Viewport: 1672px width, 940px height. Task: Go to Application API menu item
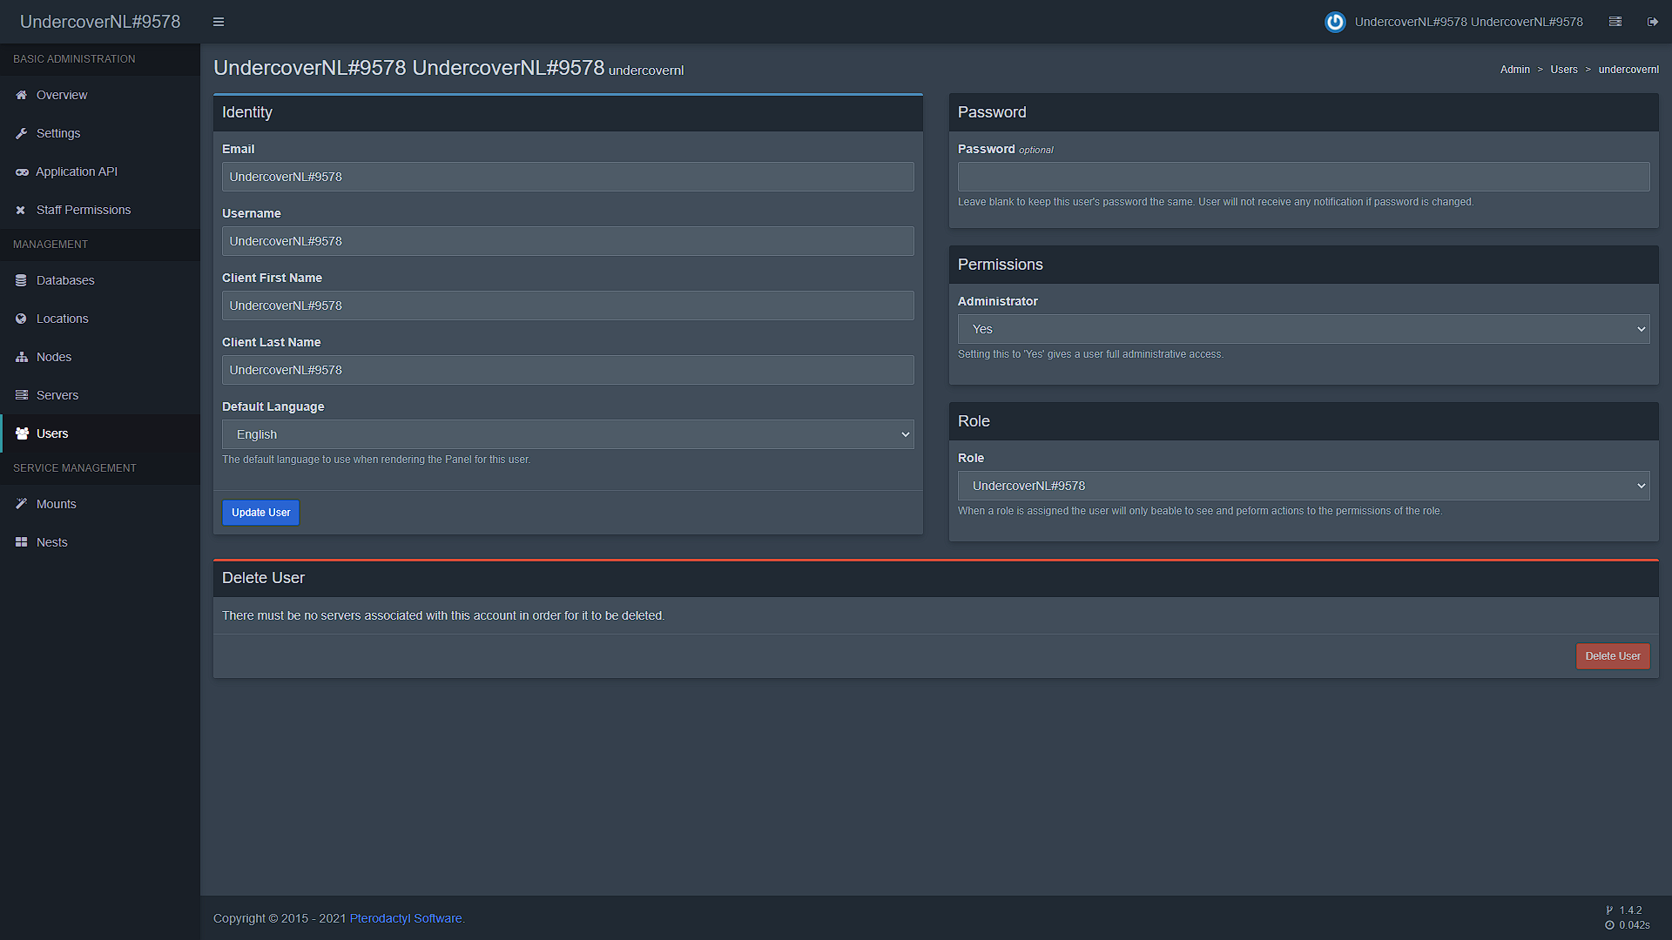click(77, 171)
